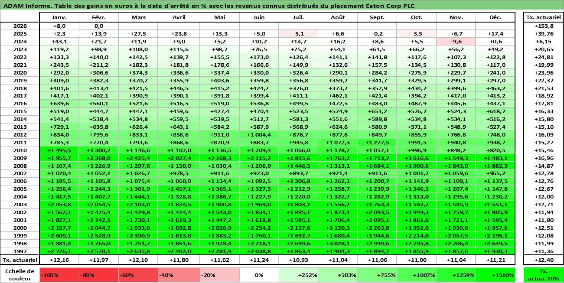Select the 'Sept.' column header

[377, 17]
